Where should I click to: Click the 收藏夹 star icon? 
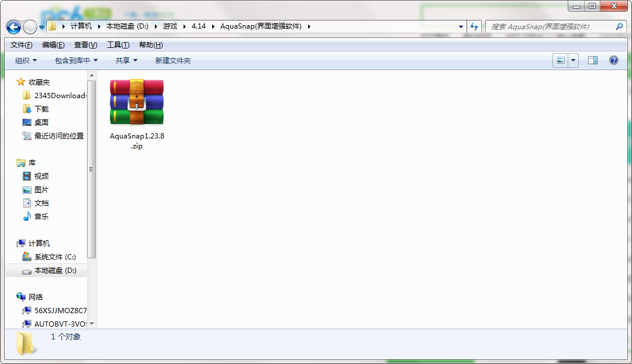tap(21, 82)
